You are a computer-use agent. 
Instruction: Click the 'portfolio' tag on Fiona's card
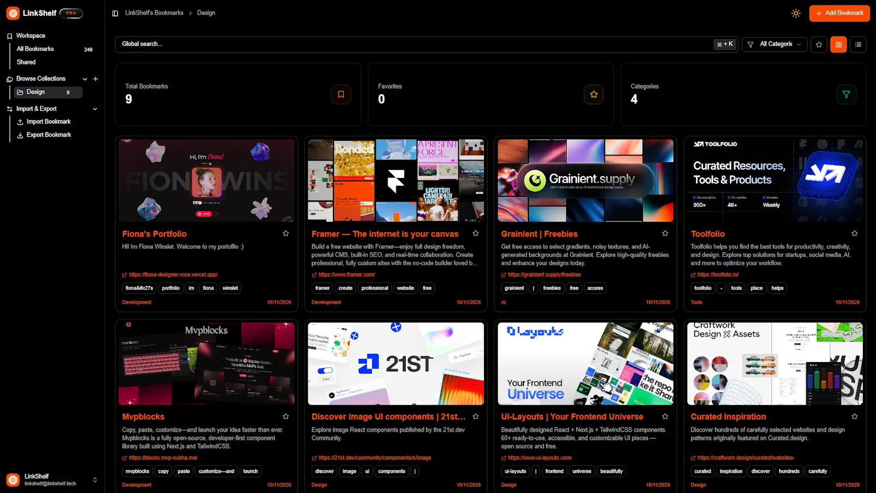171,288
